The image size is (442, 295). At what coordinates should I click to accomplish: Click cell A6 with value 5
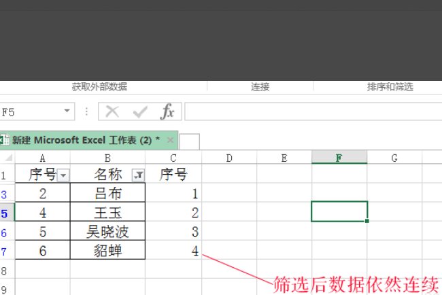(x=43, y=231)
